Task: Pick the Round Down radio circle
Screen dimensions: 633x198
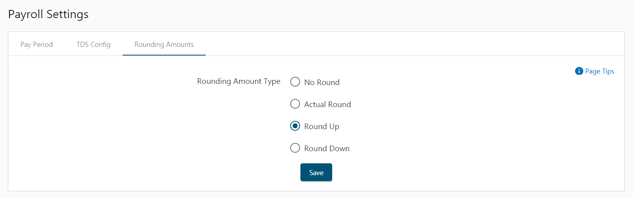Action: 295,148
